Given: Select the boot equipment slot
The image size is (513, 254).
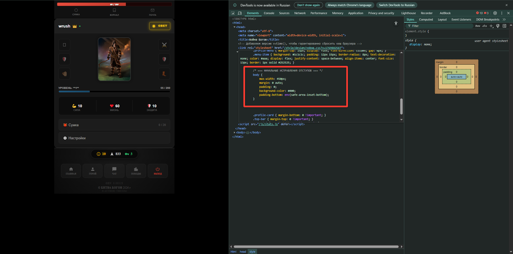Looking at the screenshot, I should pos(164,74).
